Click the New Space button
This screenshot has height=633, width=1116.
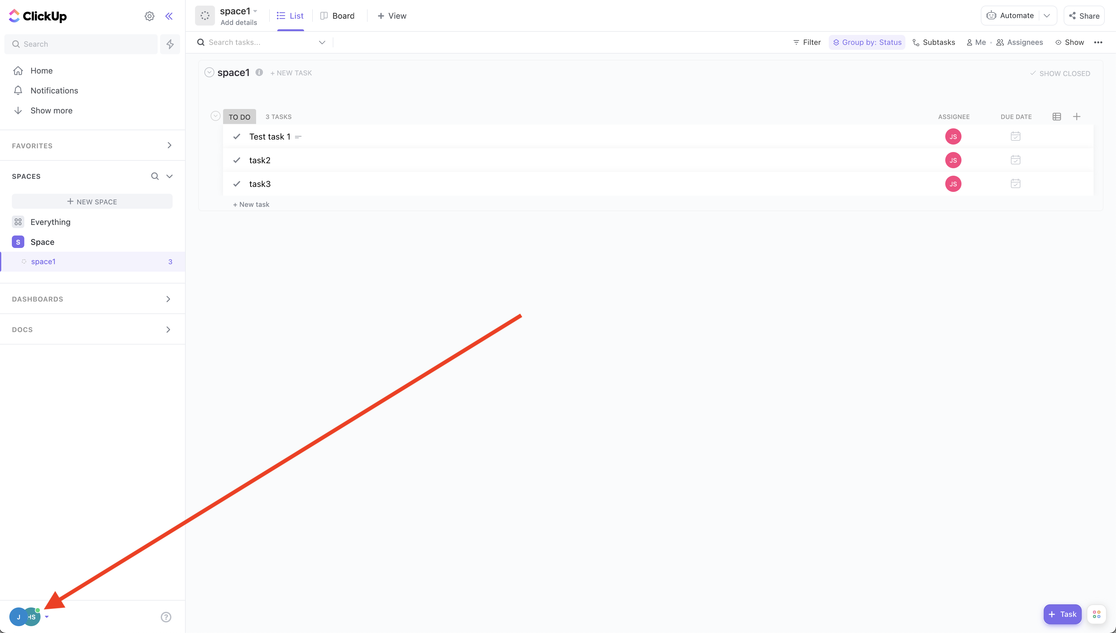click(92, 201)
